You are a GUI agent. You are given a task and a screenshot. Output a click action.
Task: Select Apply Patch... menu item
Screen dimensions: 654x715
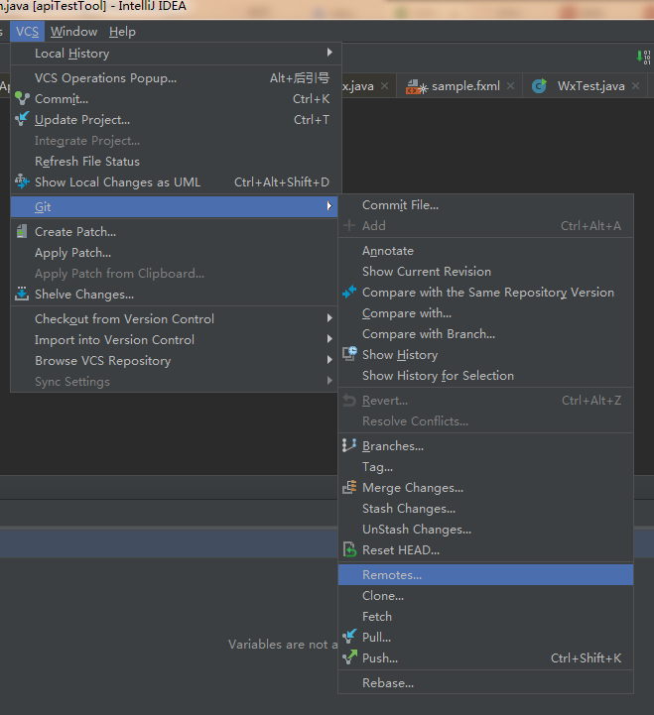(x=177, y=253)
